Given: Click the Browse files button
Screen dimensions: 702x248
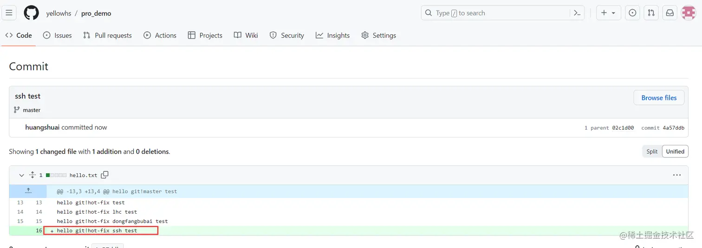Looking at the screenshot, I should coord(659,98).
